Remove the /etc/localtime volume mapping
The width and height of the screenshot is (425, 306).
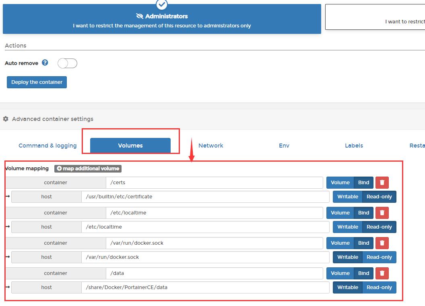382,213
